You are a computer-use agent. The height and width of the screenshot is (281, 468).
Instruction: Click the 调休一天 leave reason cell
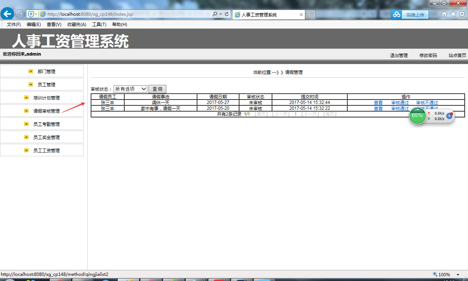[x=161, y=103]
